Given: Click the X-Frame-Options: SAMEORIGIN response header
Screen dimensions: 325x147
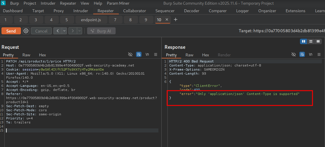Looking at the screenshot, I should click(197, 69).
